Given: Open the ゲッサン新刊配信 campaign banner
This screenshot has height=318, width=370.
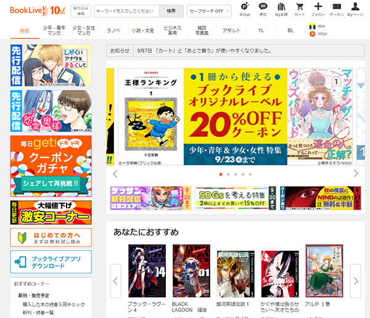Looking at the screenshot, I should pos(150,198).
